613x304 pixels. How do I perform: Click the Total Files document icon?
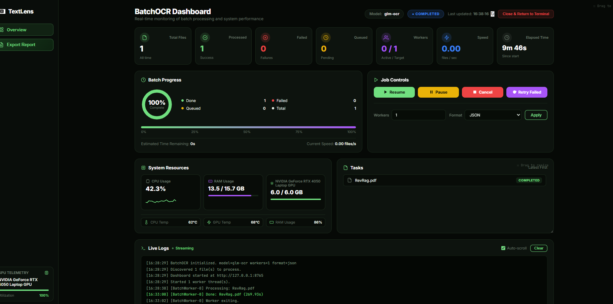coord(144,37)
